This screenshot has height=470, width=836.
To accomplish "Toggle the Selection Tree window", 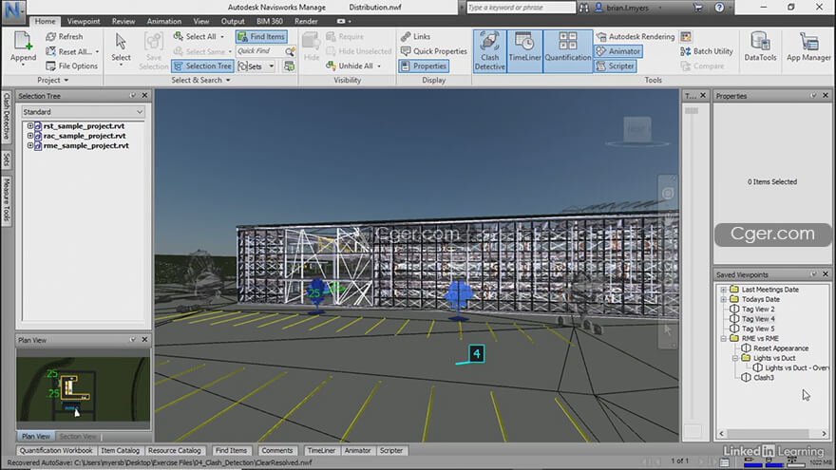I will pos(202,66).
